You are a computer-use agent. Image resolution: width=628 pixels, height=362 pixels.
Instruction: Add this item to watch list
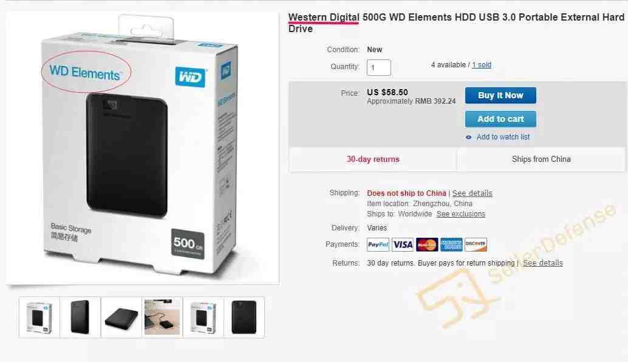503,137
